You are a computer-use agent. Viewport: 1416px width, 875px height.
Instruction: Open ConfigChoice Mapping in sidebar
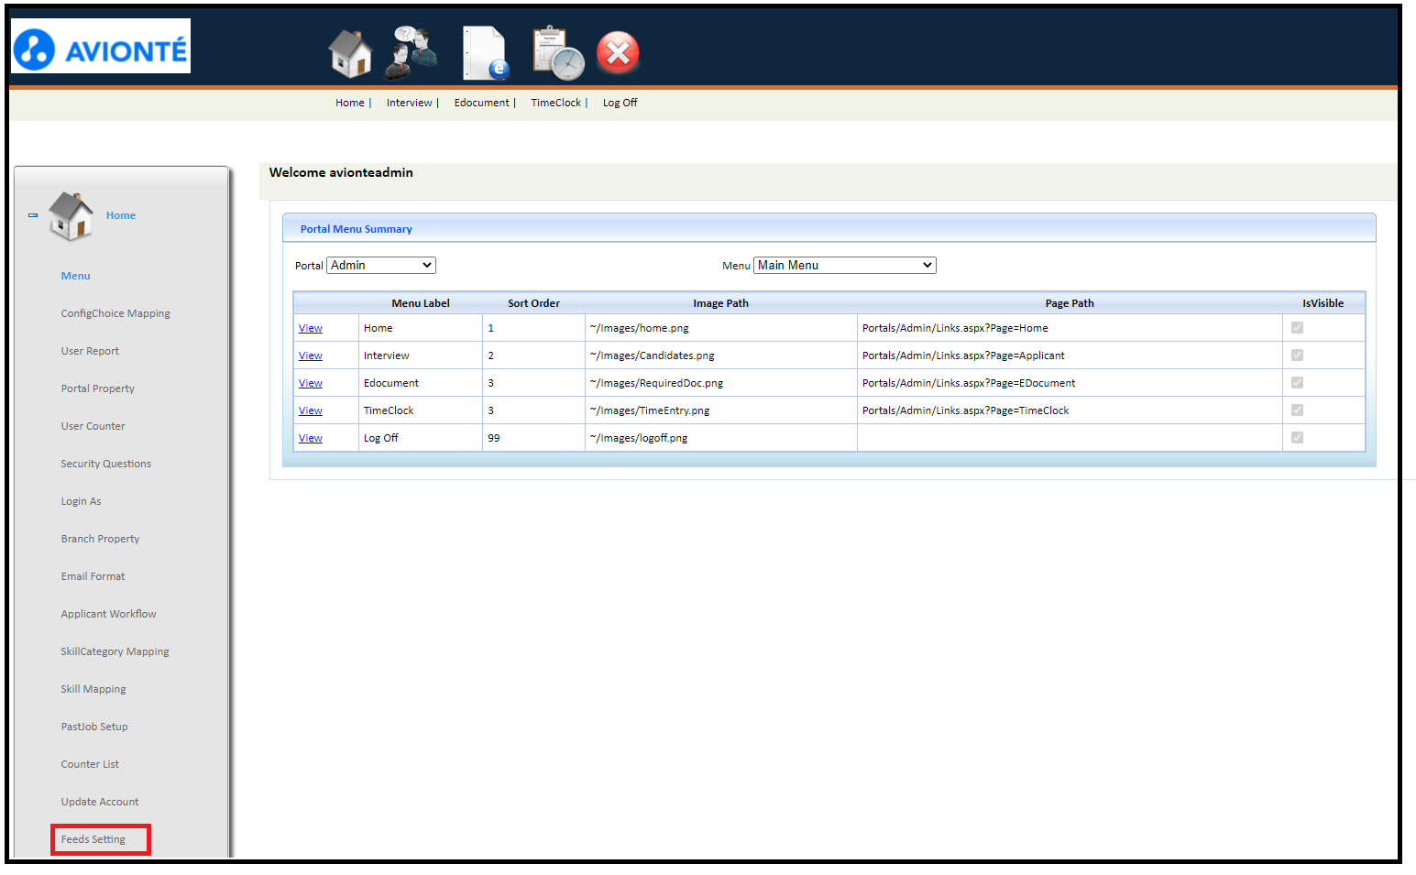click(x=115, y=313)
